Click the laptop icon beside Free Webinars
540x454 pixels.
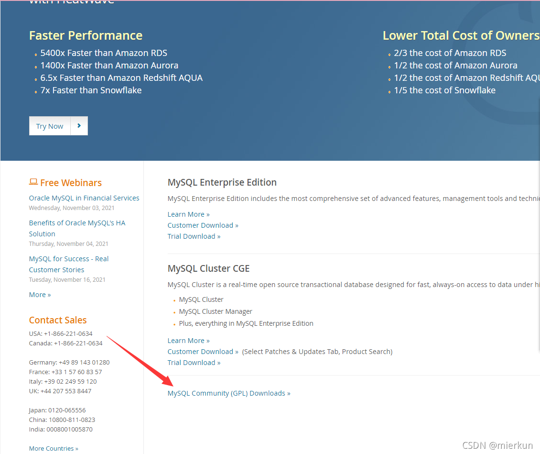[33, 182]
